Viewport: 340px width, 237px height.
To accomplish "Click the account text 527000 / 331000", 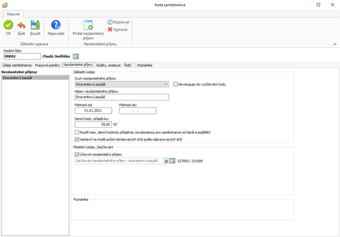I will [190, 161].
